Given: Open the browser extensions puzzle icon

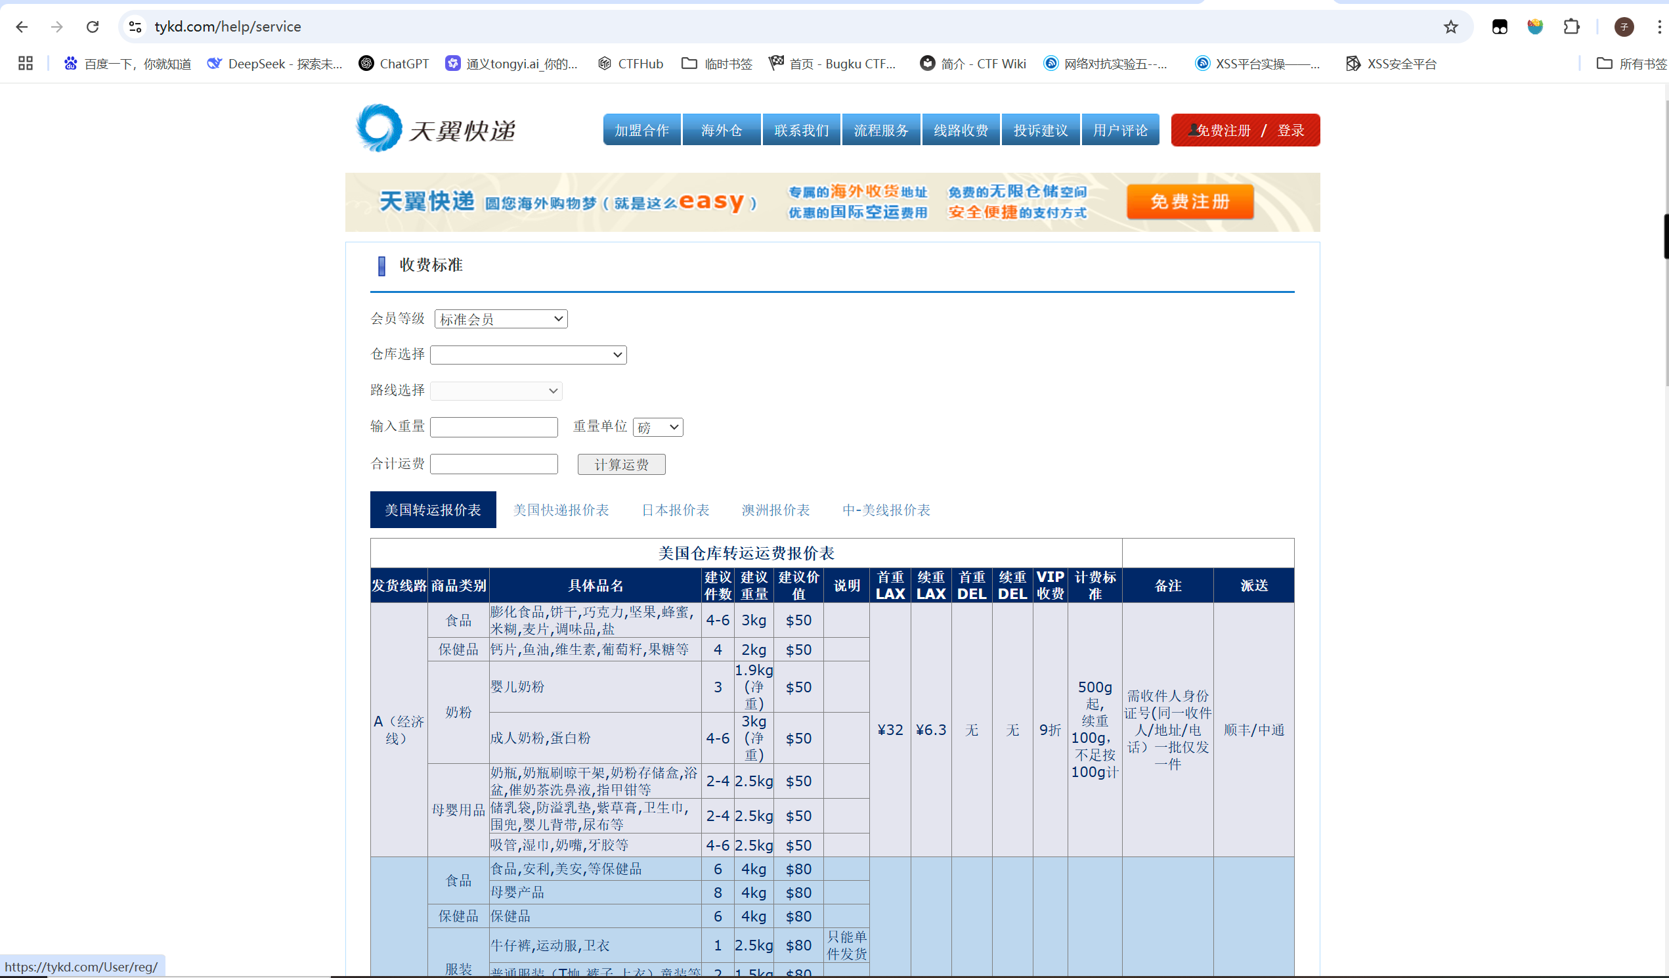Looking at the screenshot, I should pos(1571,26).
